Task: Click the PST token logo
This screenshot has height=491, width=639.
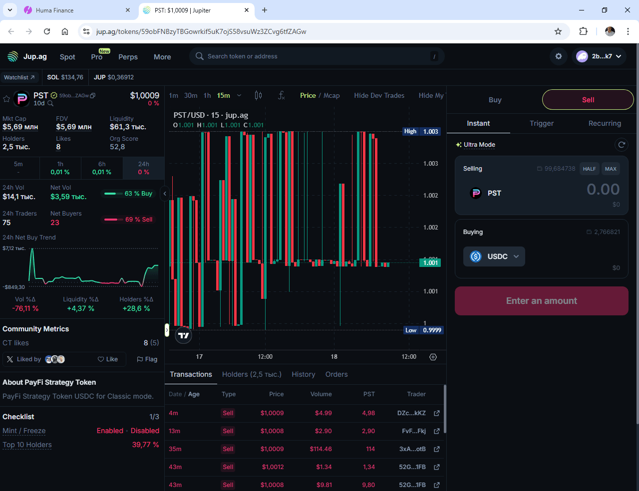Action: 21,99
